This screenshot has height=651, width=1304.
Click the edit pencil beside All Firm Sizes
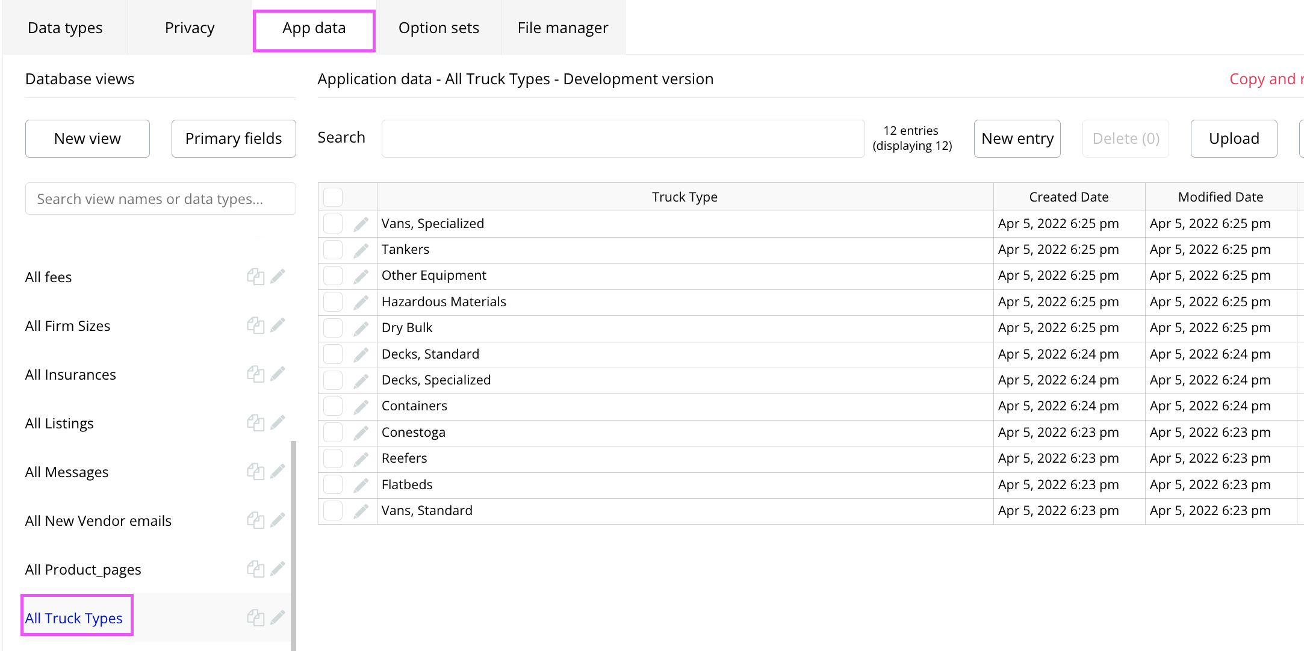click(278, 325)
